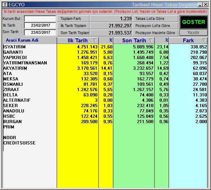This screenshot has width=211, height=190.
Task: Select the SEKER row
Action: (105, 106)
